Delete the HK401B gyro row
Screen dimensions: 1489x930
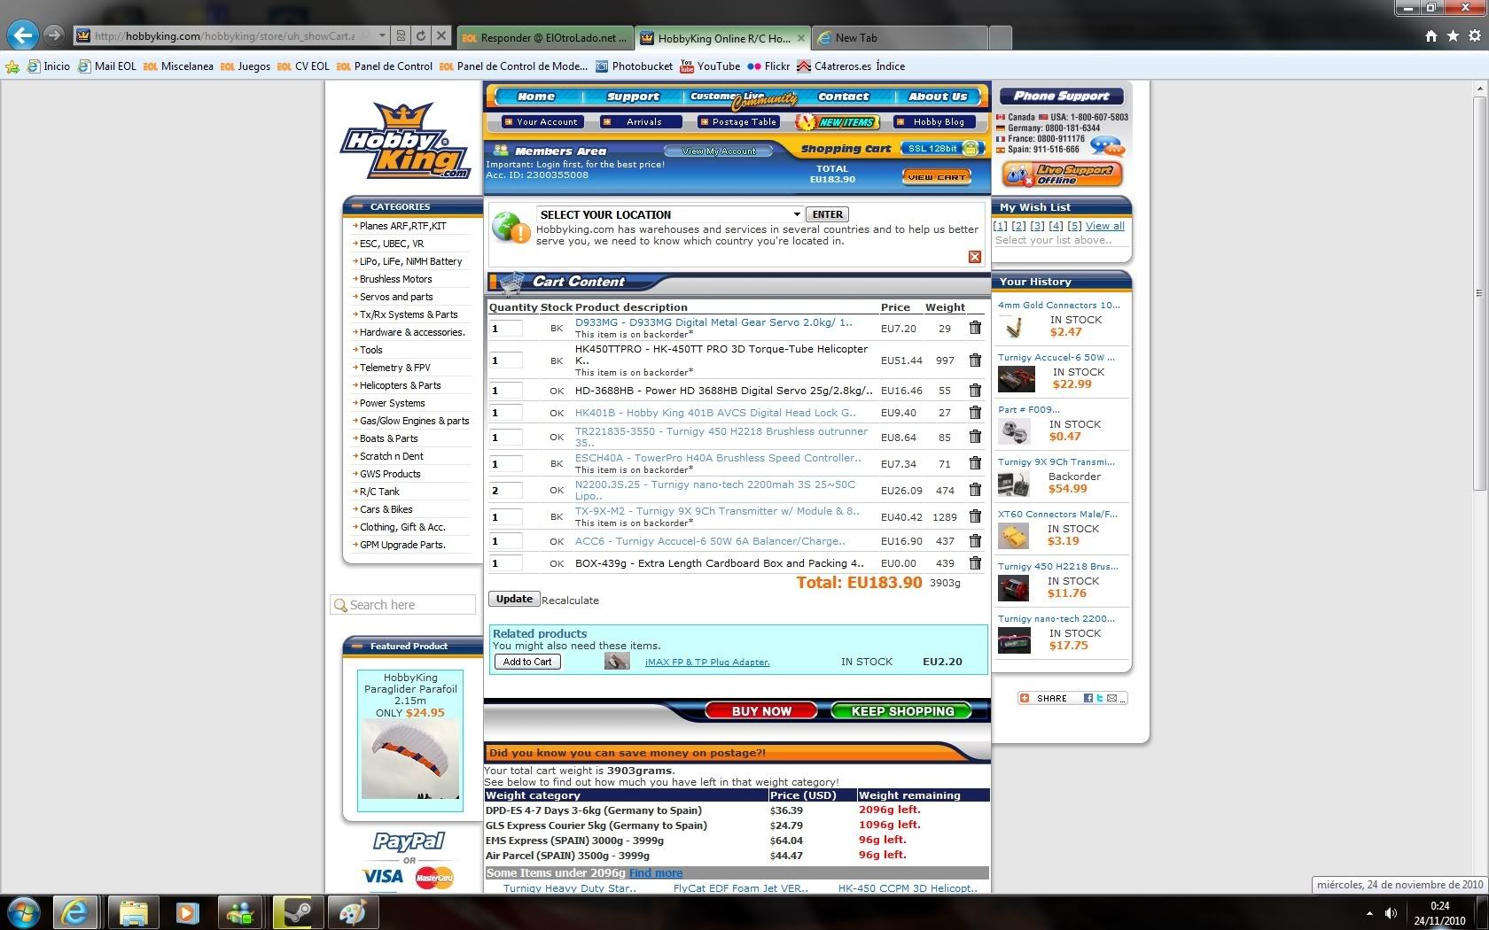pyautogui.click(x=975, y=413)
